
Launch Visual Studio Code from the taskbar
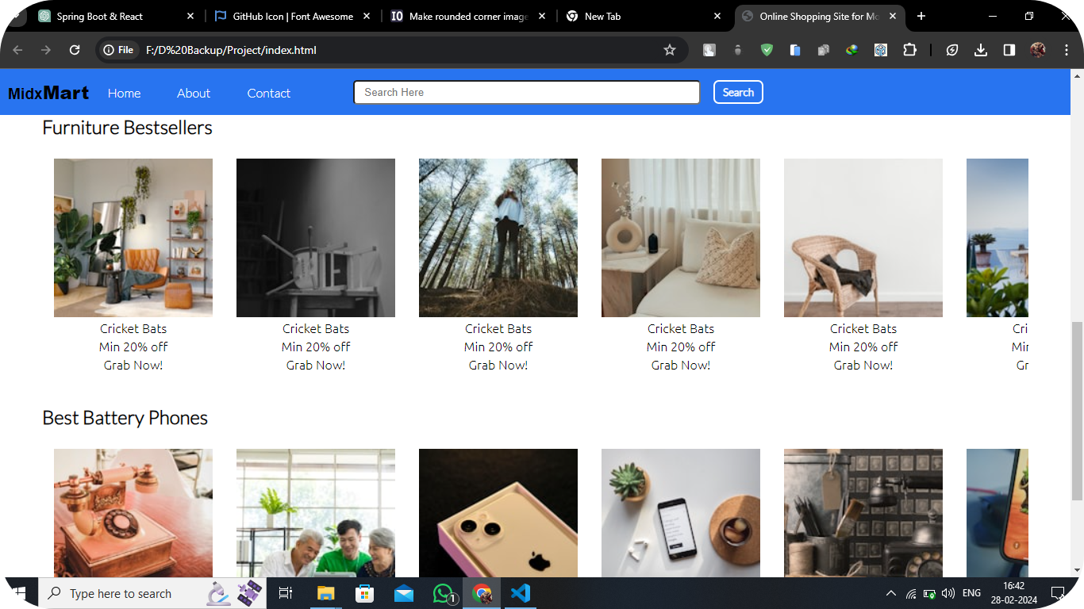520,593
